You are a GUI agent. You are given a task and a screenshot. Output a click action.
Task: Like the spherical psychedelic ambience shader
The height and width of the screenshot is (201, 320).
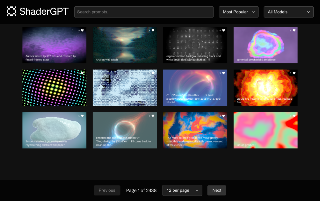(x=294, y=31)
